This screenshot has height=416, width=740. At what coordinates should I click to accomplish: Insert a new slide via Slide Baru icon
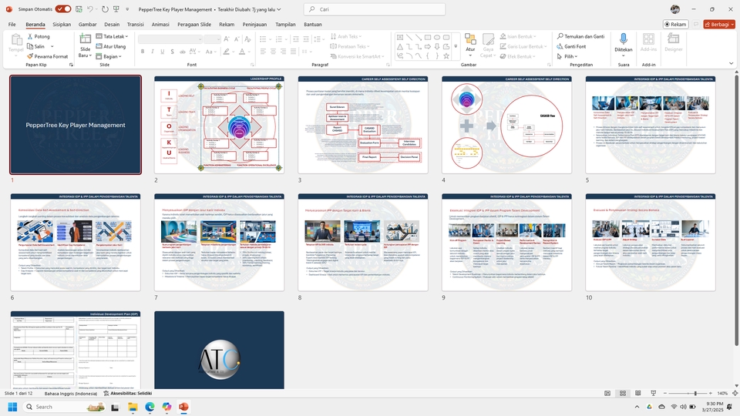pyautogui.click(x=85, y=39)
